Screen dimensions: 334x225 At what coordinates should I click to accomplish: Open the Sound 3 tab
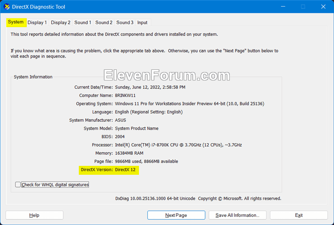pos(125,23)
